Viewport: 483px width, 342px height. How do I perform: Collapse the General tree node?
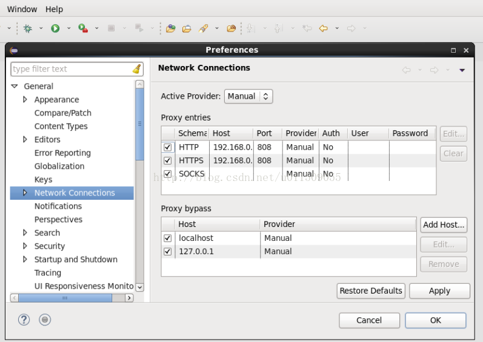15,86
